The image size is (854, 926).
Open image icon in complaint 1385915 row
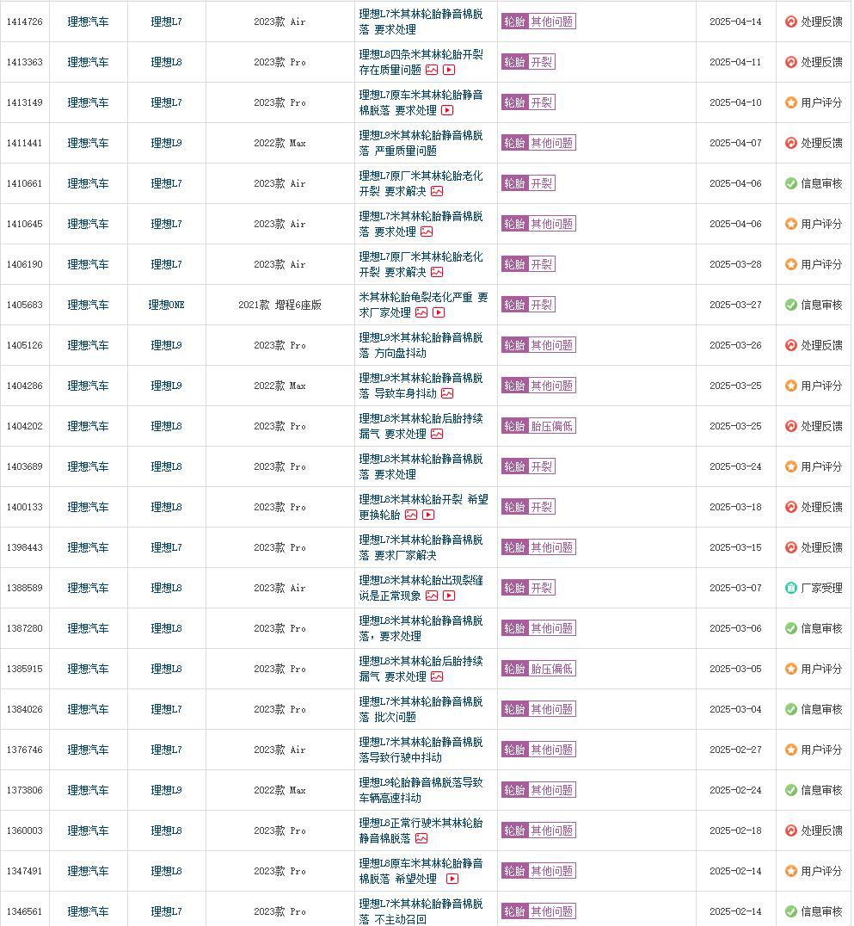[x=437, y=676]
